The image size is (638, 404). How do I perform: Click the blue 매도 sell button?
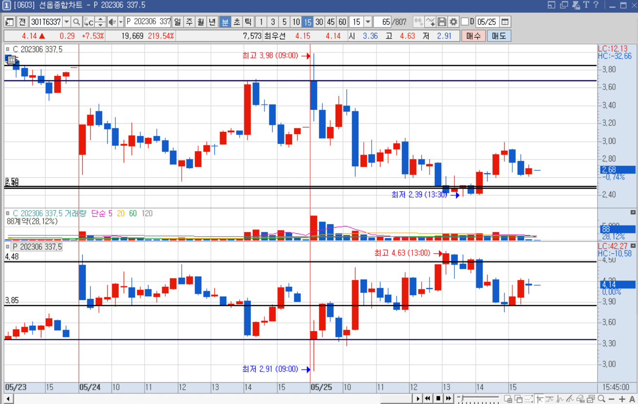(499, 36)
